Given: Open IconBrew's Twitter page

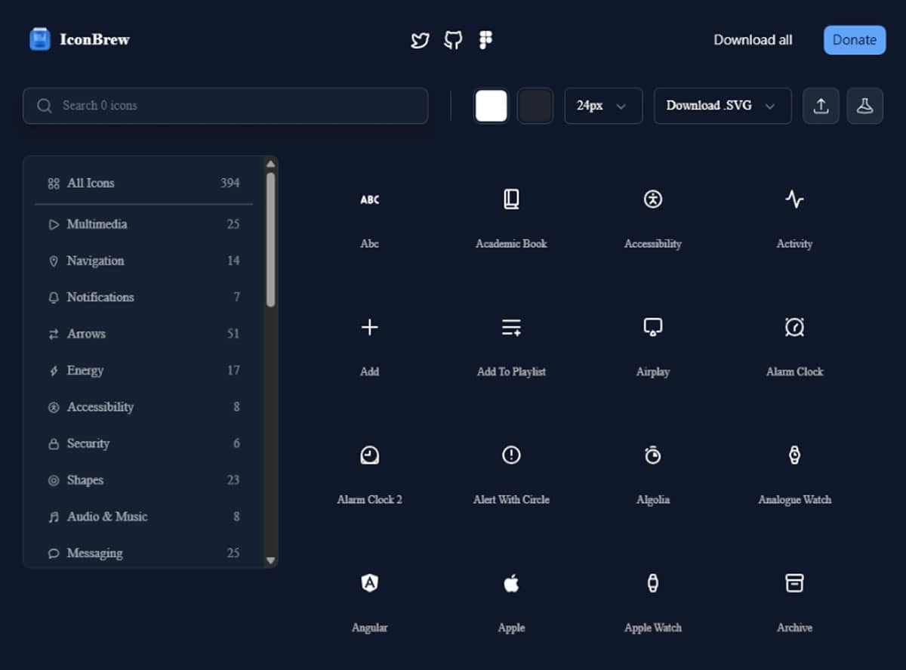Looking at the screenshot, I should point(420,40).
